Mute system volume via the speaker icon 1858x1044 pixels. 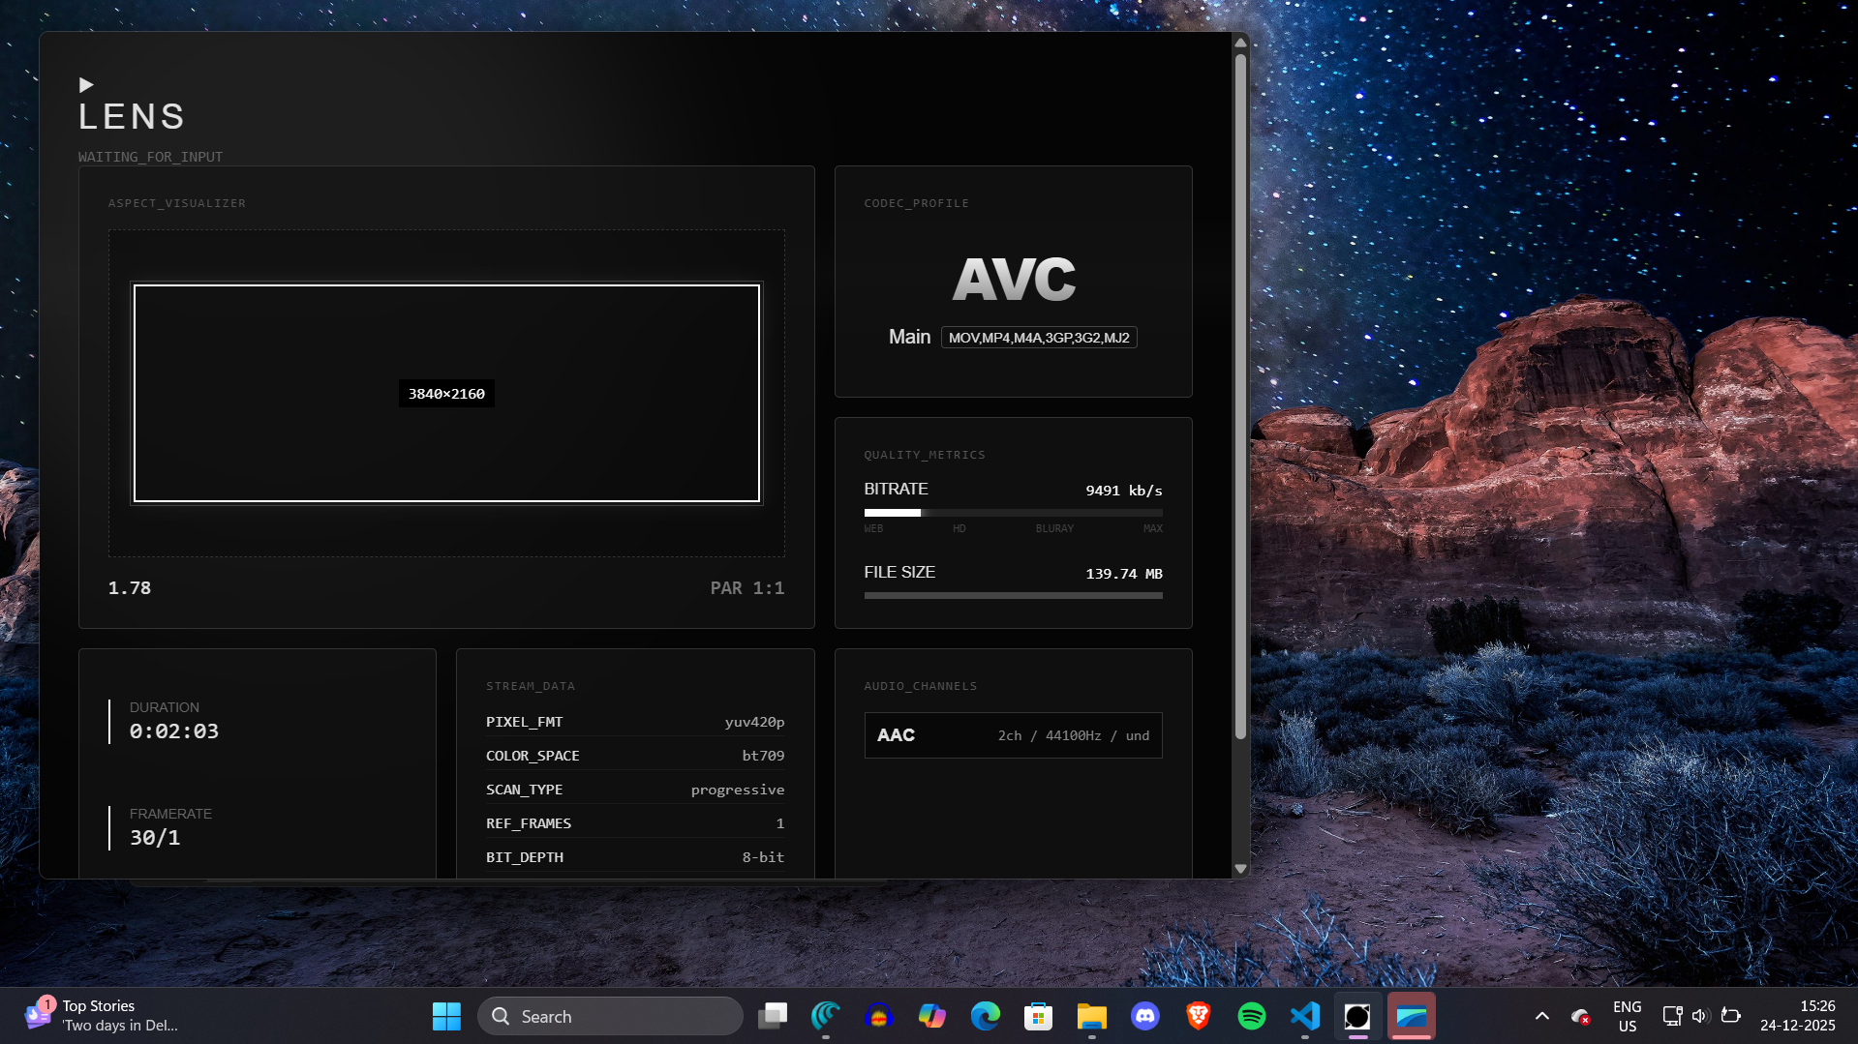coord(1700,1016)
